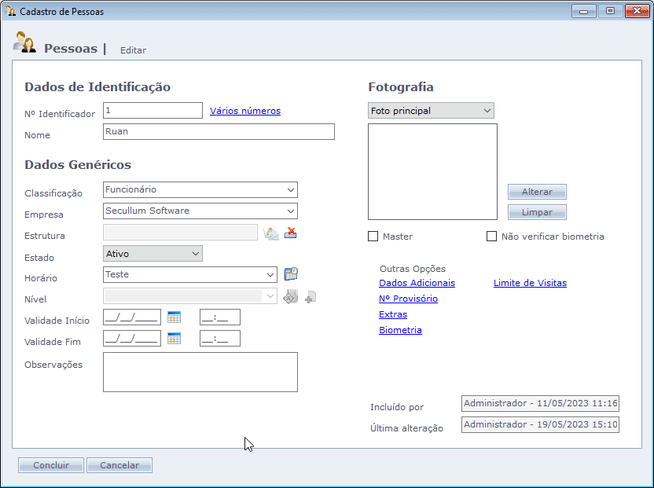Expand the Estado dropdown showing Ativo

[196, 254]
